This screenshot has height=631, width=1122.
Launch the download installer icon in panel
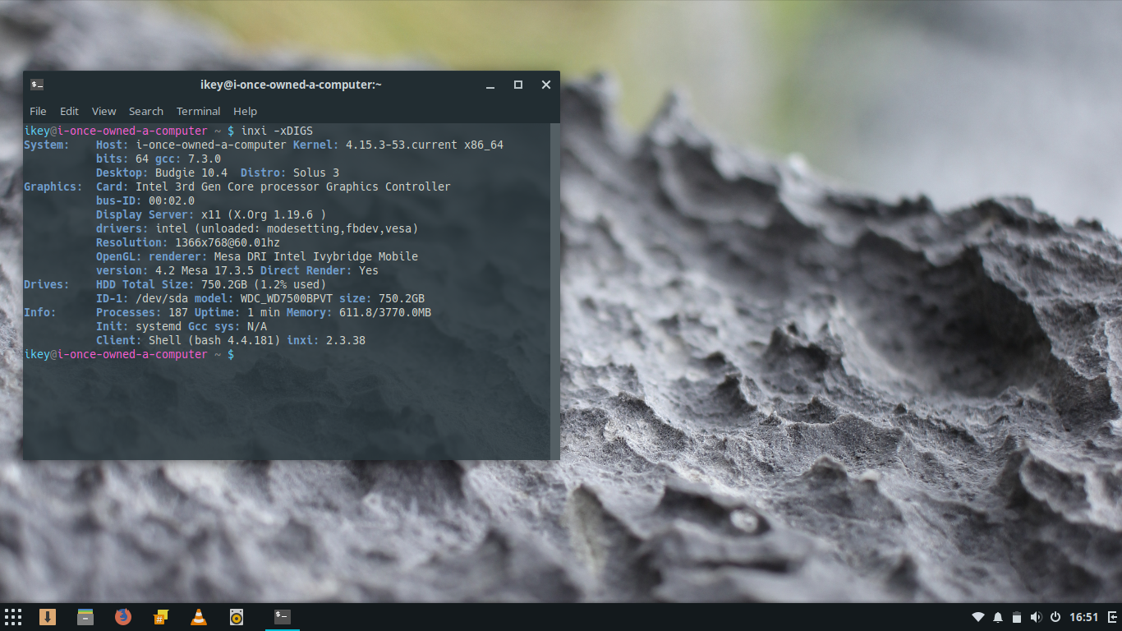(x=48, y=617)
